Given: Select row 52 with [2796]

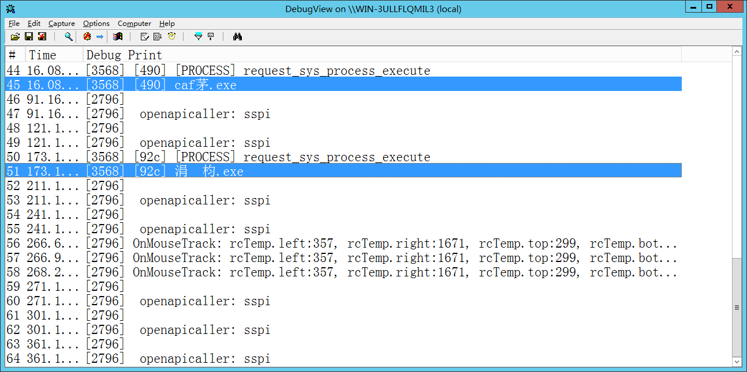Looking at the screenshot, I should pos(343,185).
